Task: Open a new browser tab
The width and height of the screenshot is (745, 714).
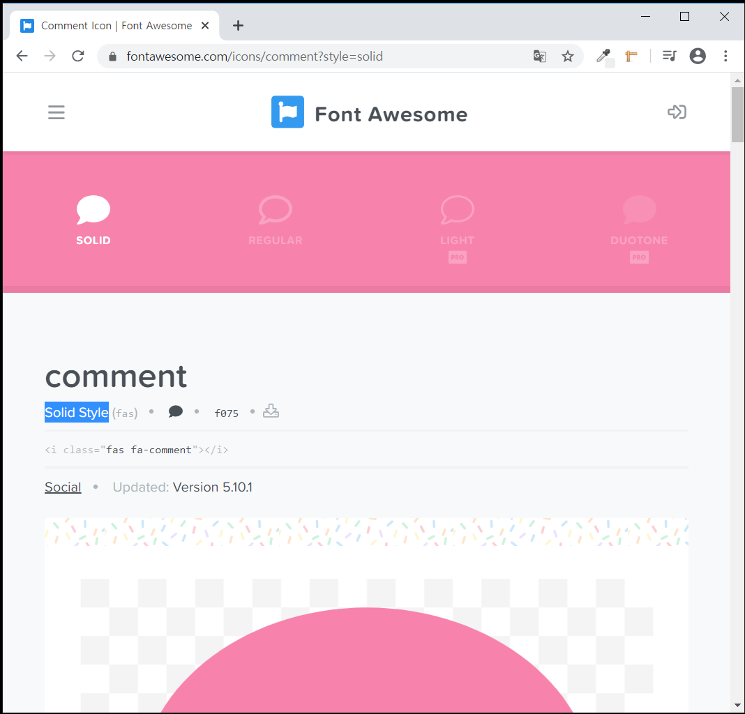Action: (238, 26)
